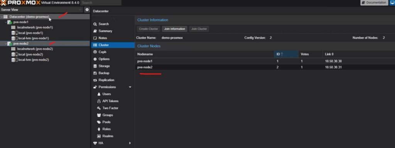Viewport: 395px width, 148px height.
Task: Click the Search magnifier icon
Action: (95, 24)
